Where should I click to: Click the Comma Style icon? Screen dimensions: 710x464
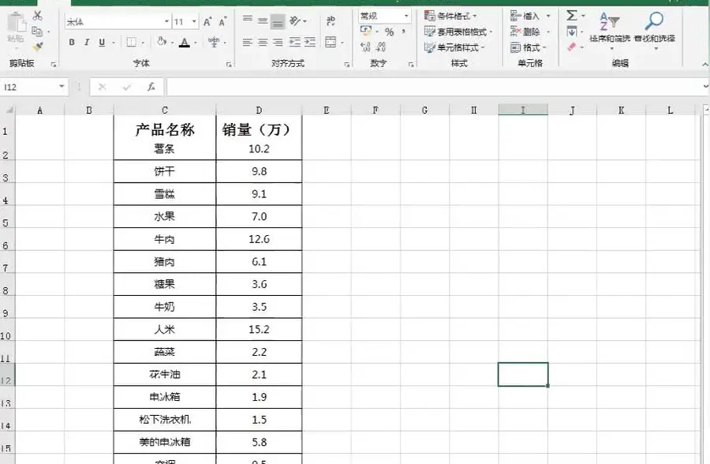(403, 32)
